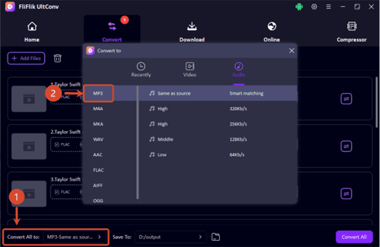380x247 pixels.
Task: Click the Convert All button
Action: click(x=354, y=237)
